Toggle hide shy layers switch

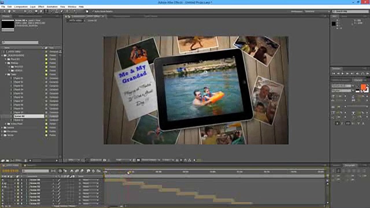(72, 171)
